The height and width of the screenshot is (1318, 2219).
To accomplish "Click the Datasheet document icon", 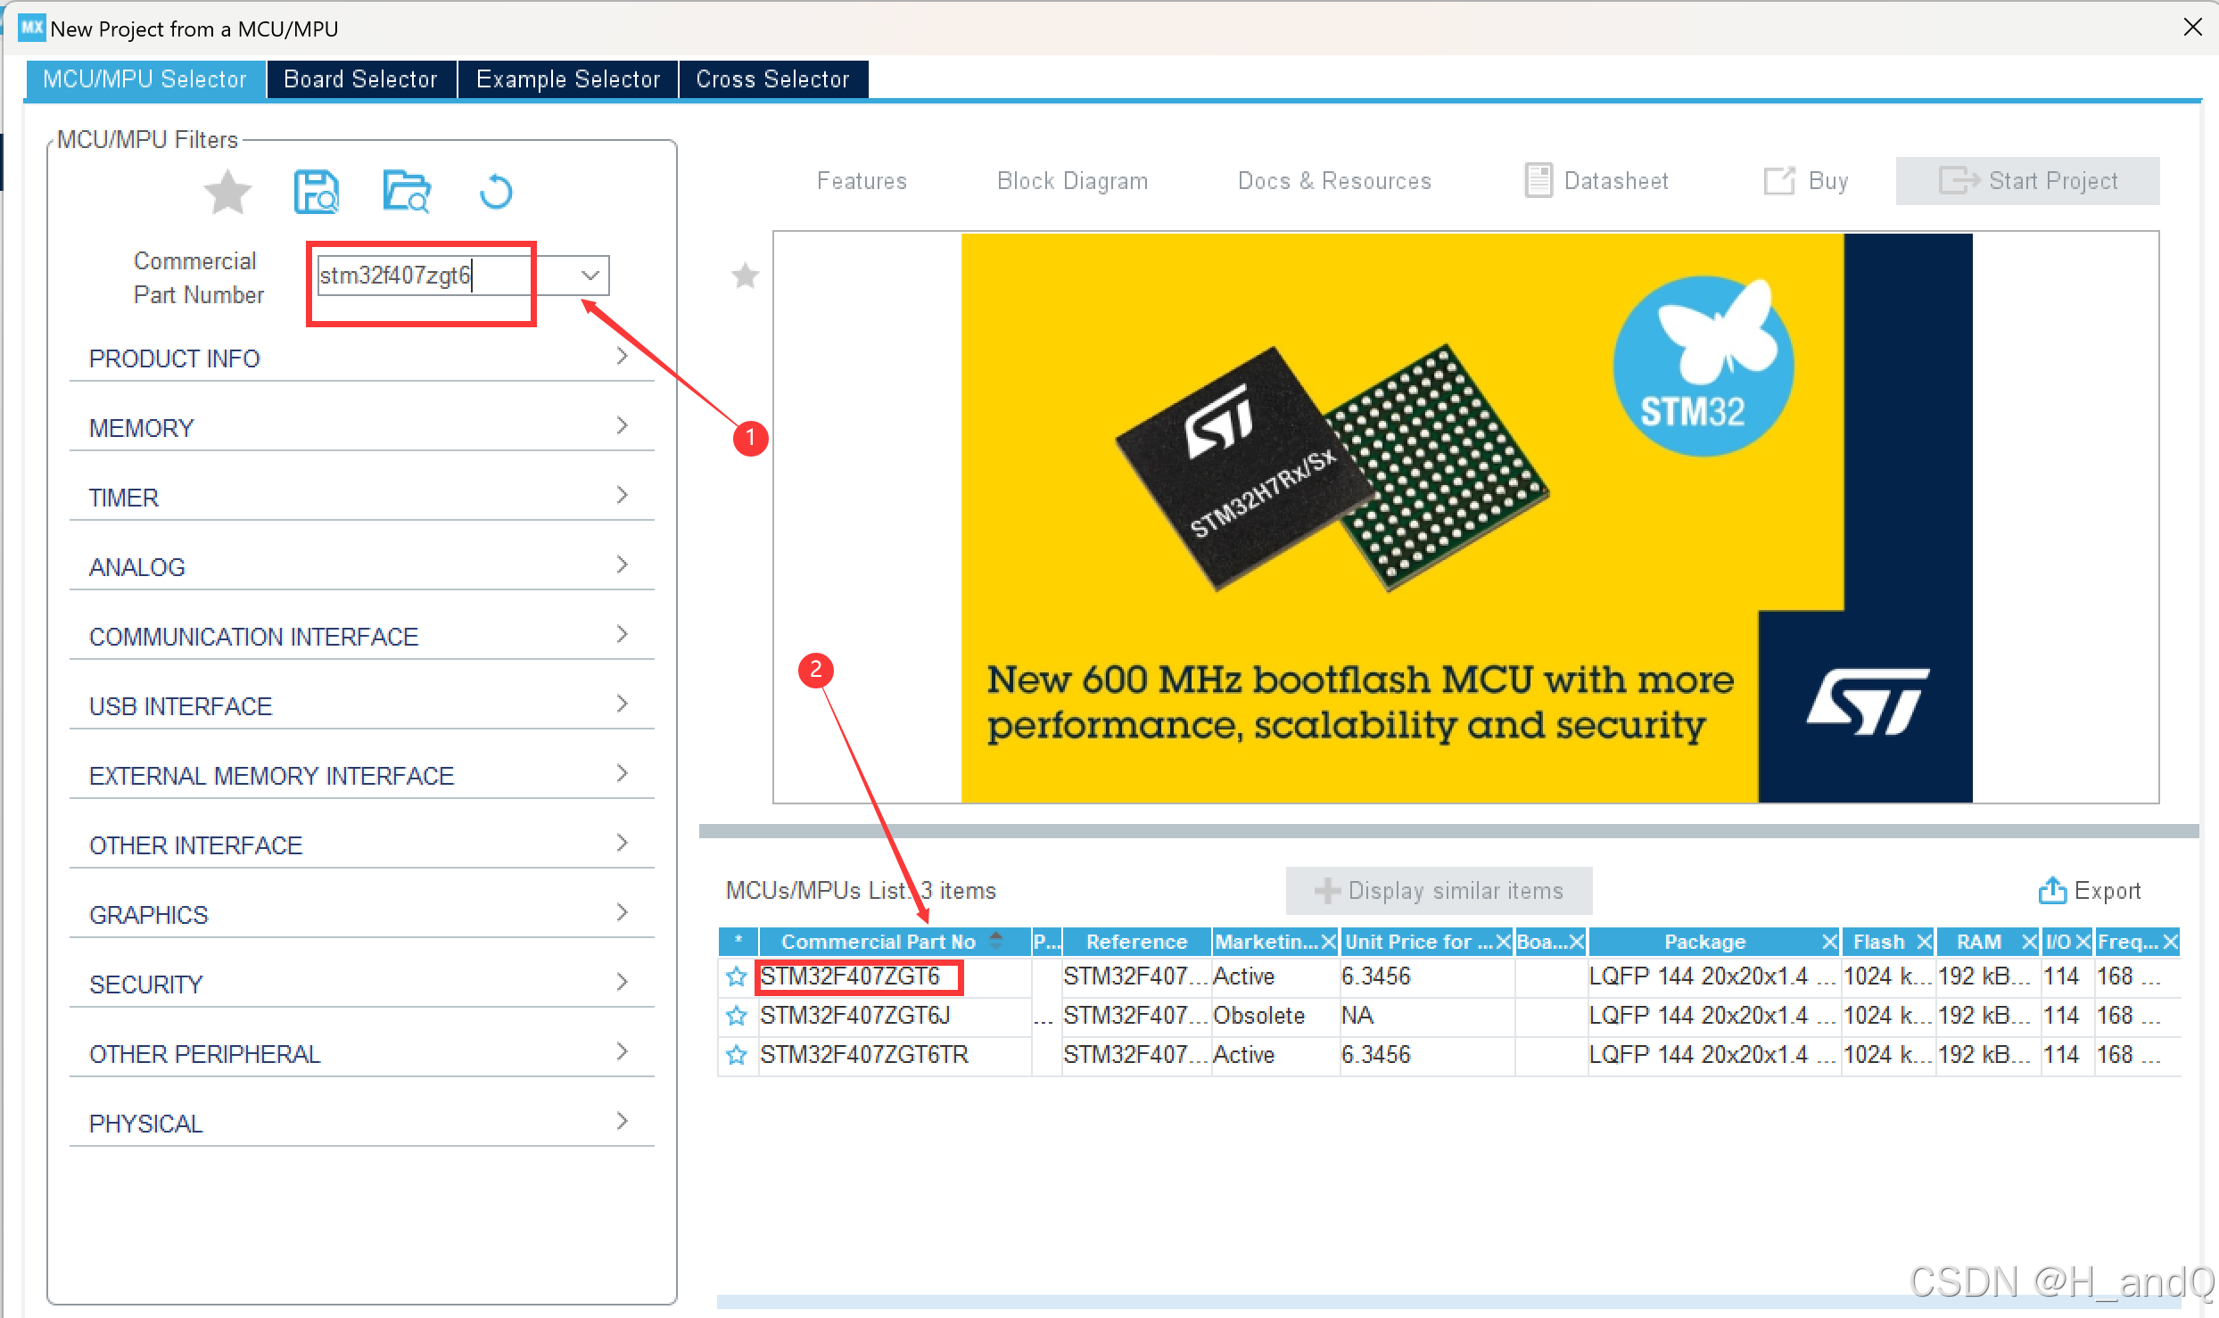I will coord(1538,180).
